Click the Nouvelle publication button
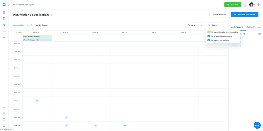The width and height of the screenshot is (263, 131). 245,15
